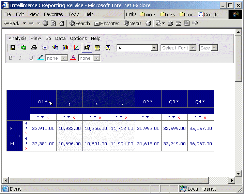Click the green Refresh report icon
Screen dimensions: 244x194
click(x=24, y=48)
